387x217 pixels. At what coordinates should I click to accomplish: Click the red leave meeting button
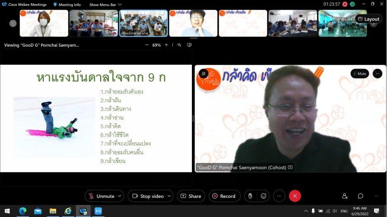pos(295,196)
